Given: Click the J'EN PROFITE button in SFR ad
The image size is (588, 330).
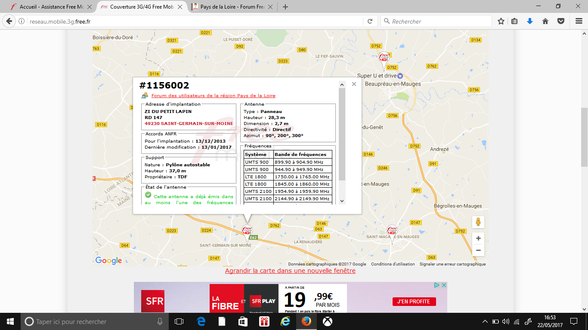Looking at the screenshot, I should [414, 302].
